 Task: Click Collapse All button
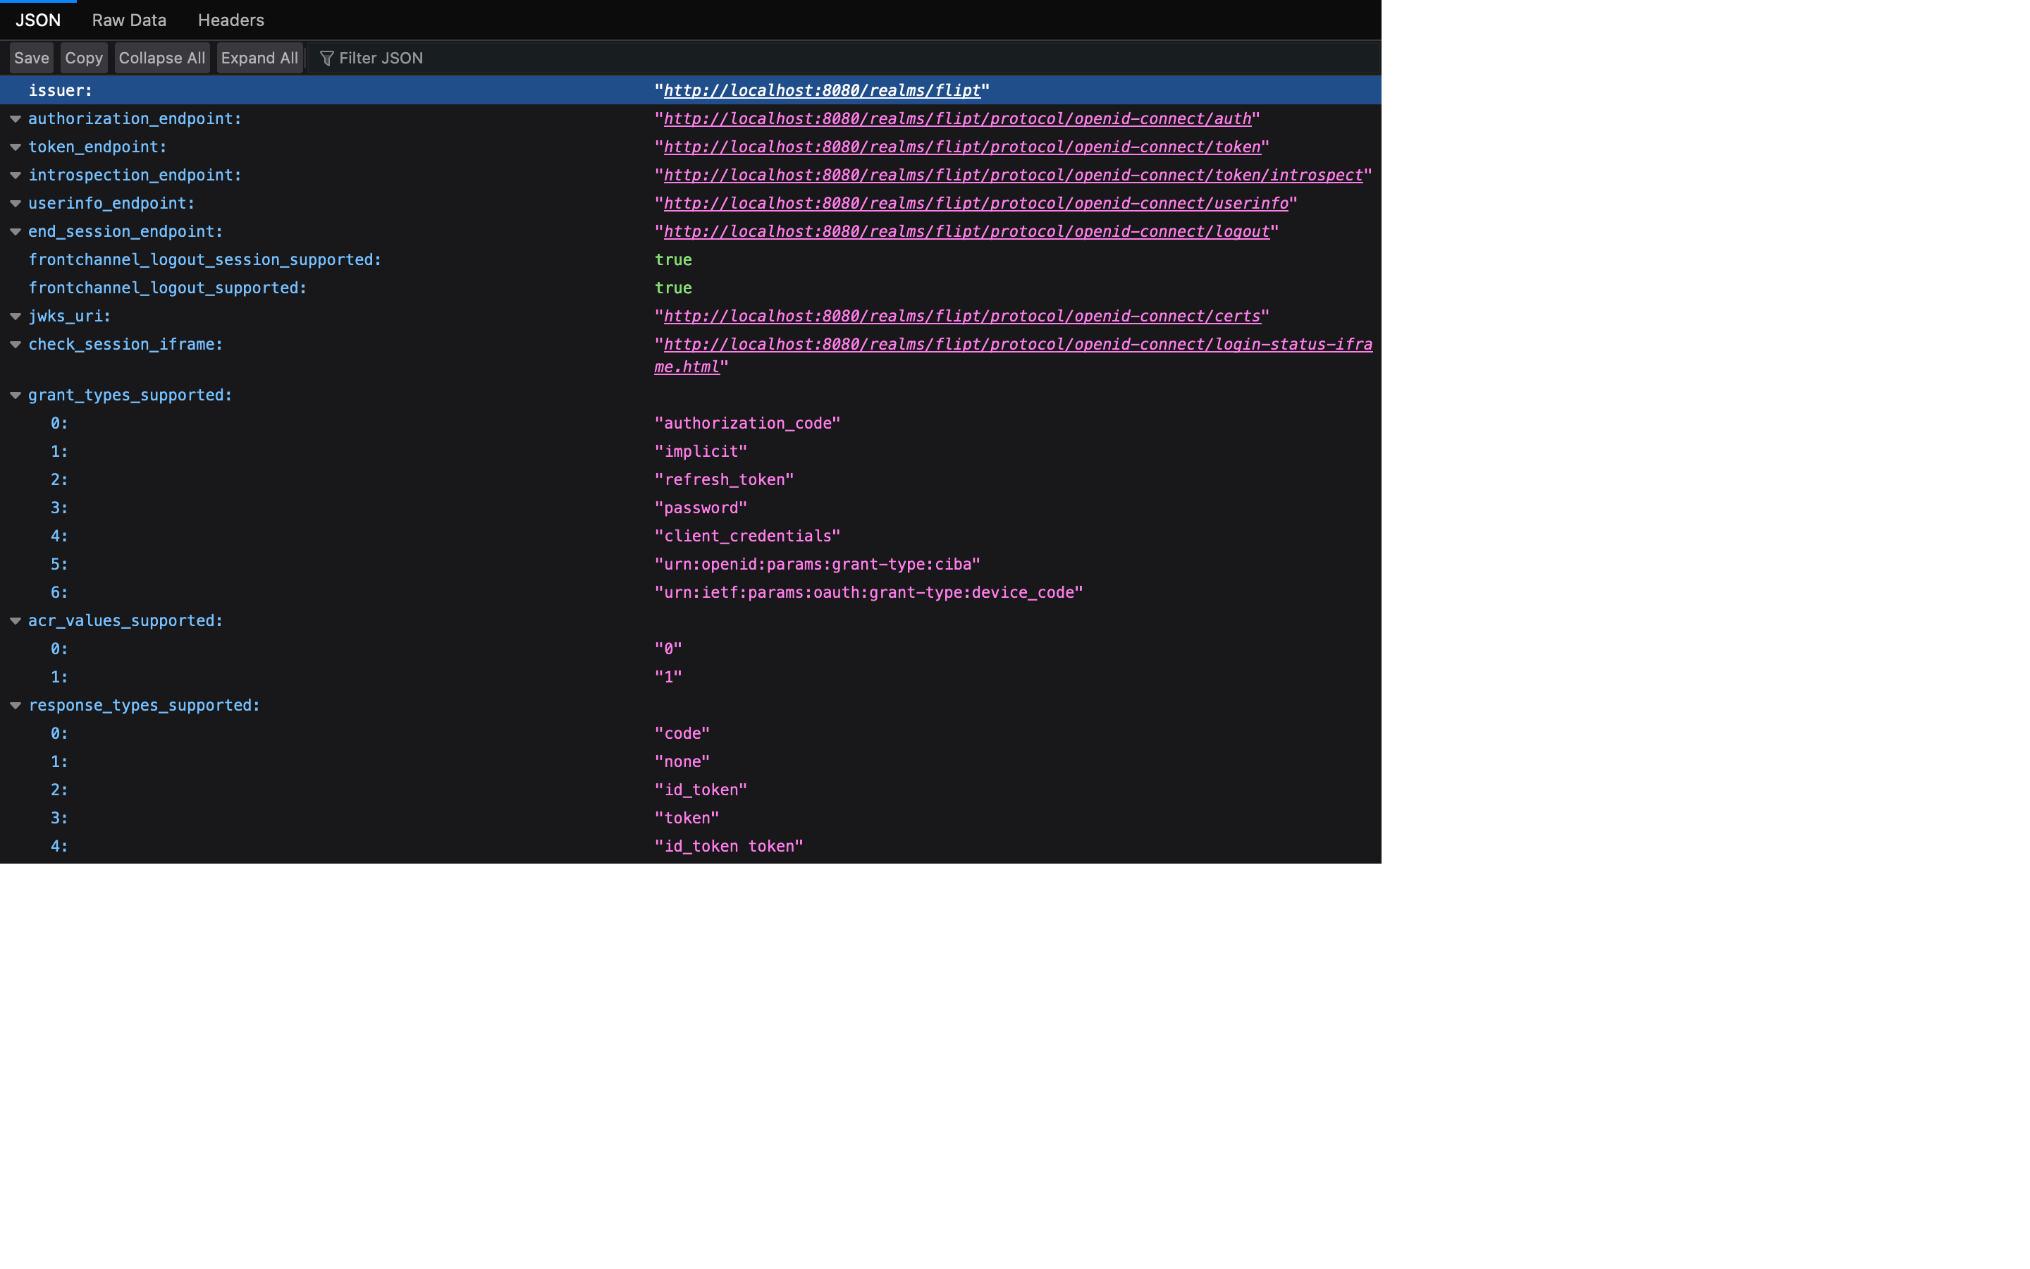[x=162, y=58]
